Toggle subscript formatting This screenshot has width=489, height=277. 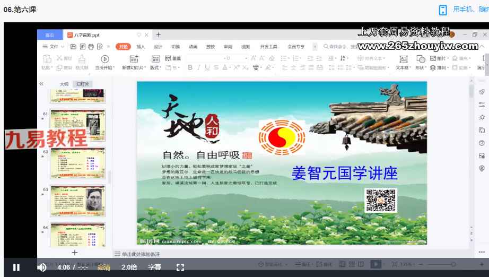(246, 67)
